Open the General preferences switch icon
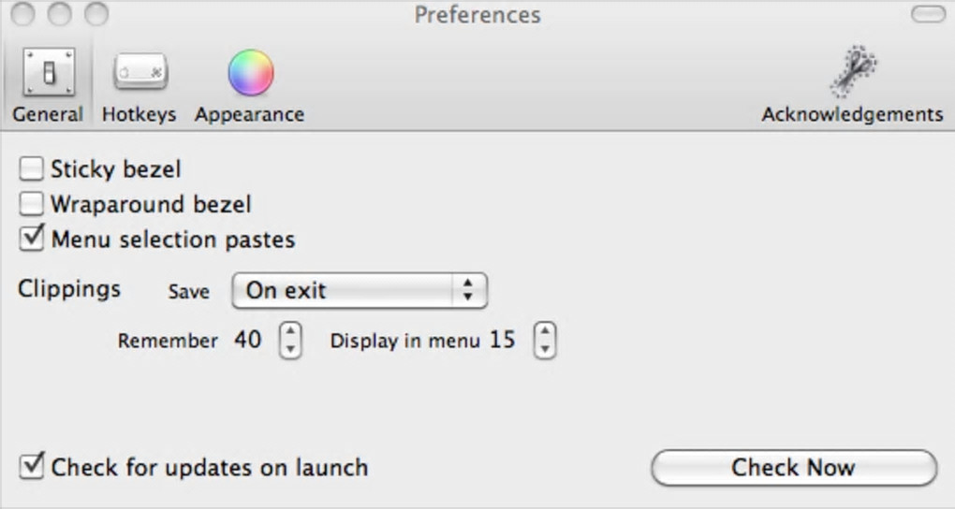 47,73
